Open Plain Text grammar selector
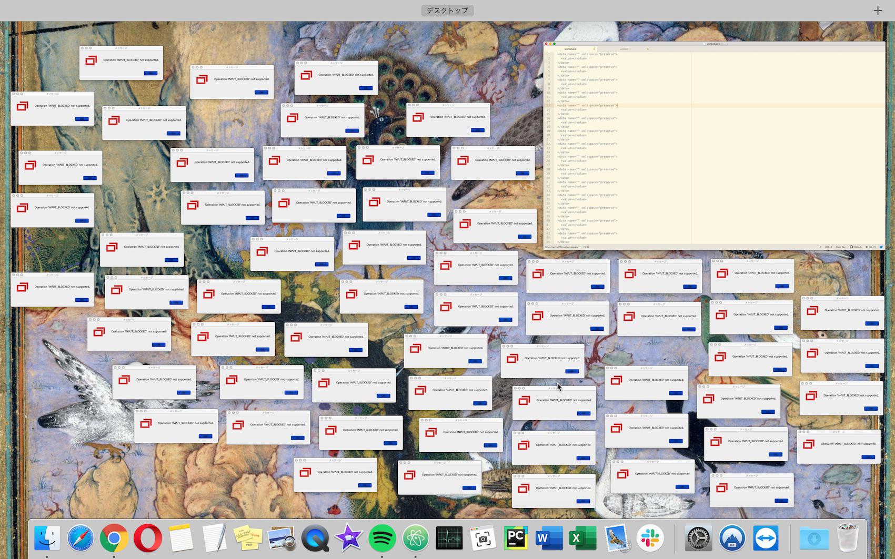This screenshot has width=895, height=559. click(x=841, y=247)
